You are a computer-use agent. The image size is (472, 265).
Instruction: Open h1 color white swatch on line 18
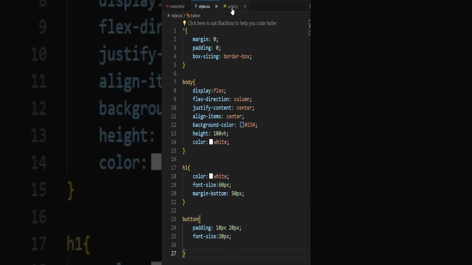[x=211, y=176]
